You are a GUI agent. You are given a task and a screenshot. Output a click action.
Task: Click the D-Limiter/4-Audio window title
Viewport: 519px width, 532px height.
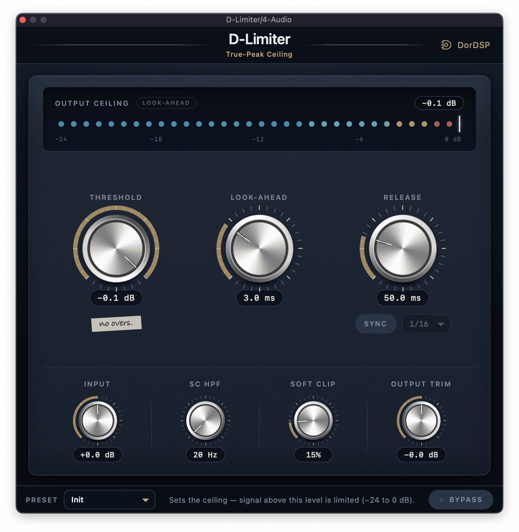[x=259, y=19]
